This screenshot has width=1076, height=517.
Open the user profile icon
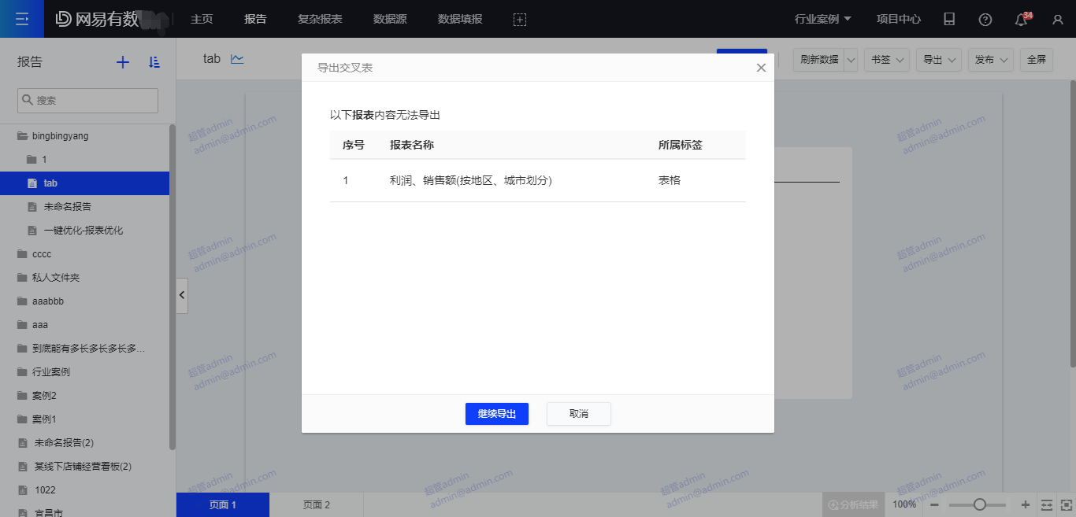point(1058,20)
